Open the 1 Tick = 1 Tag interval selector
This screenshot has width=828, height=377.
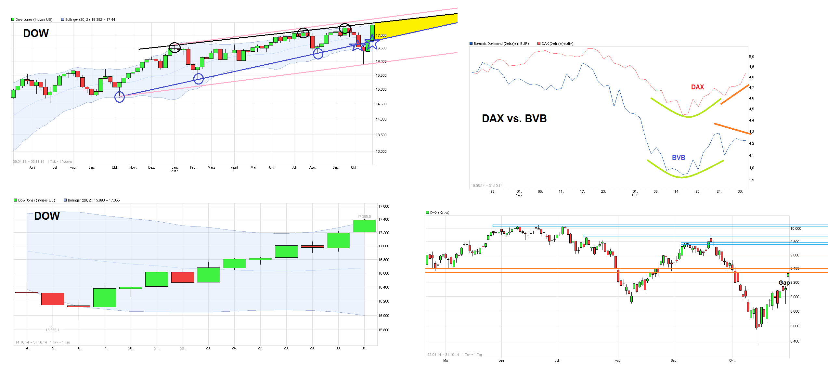(60, 342)
